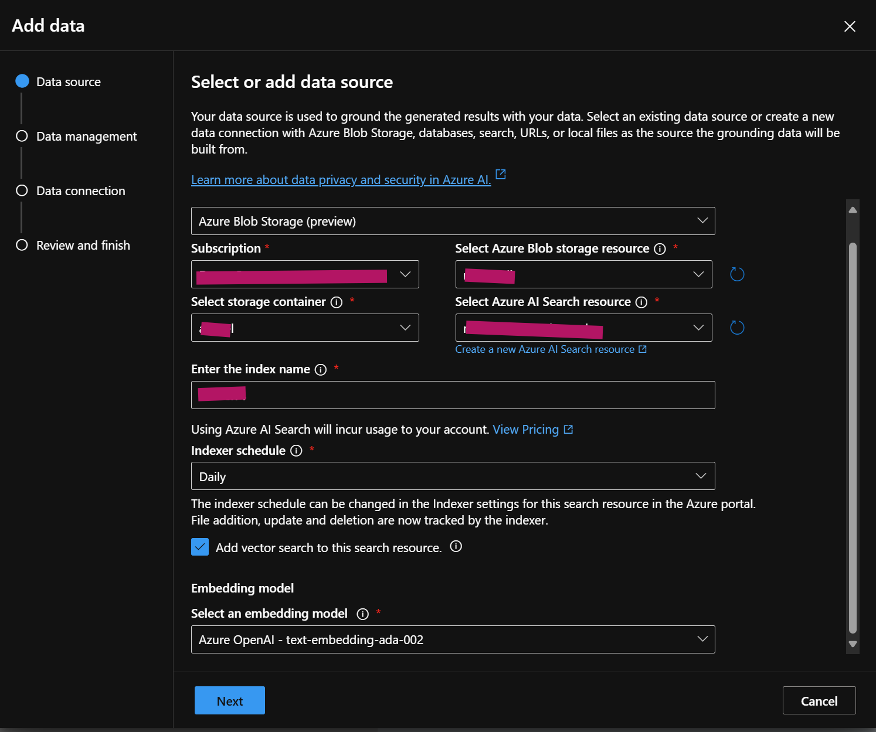Expand the storage container dropdown
This screenshot has width=876, height=732.
click(305, 328)
